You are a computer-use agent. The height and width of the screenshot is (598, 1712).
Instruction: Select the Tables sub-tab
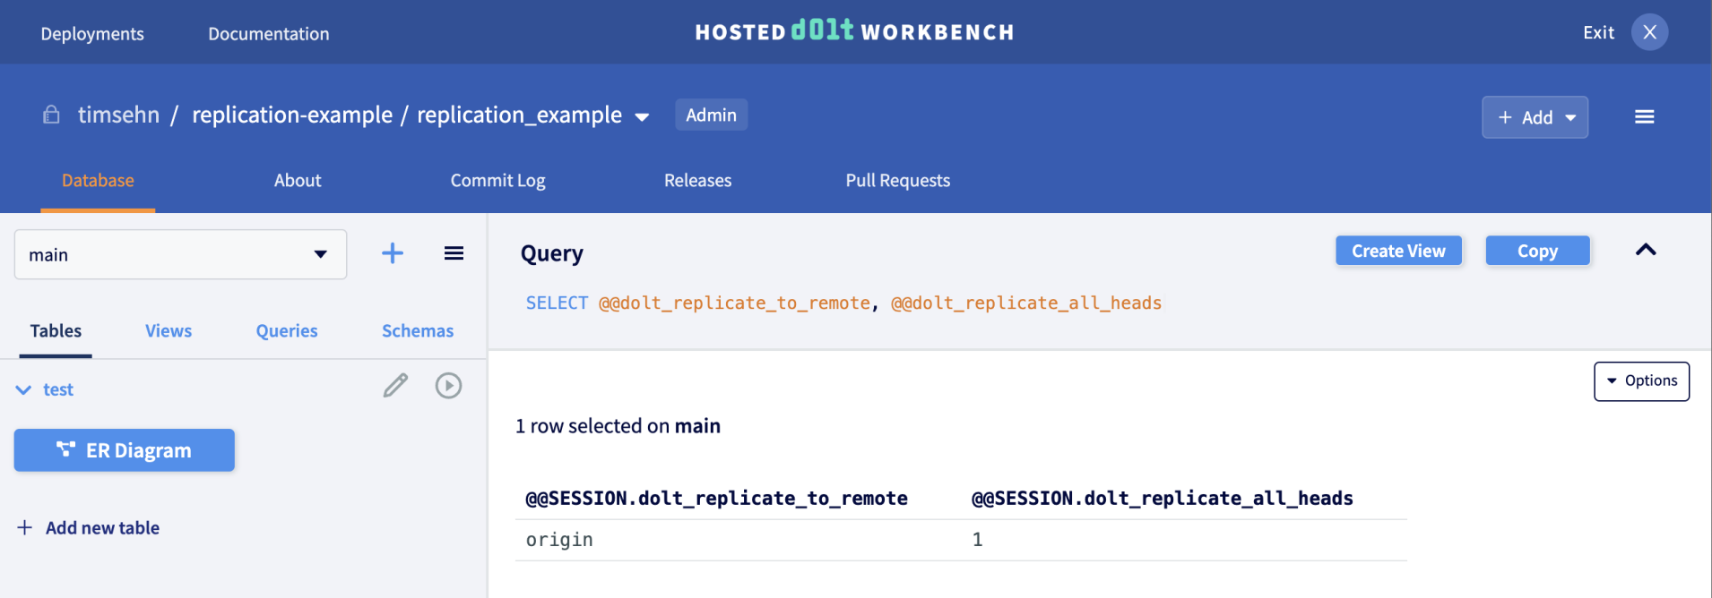click(x=56, y=331)
